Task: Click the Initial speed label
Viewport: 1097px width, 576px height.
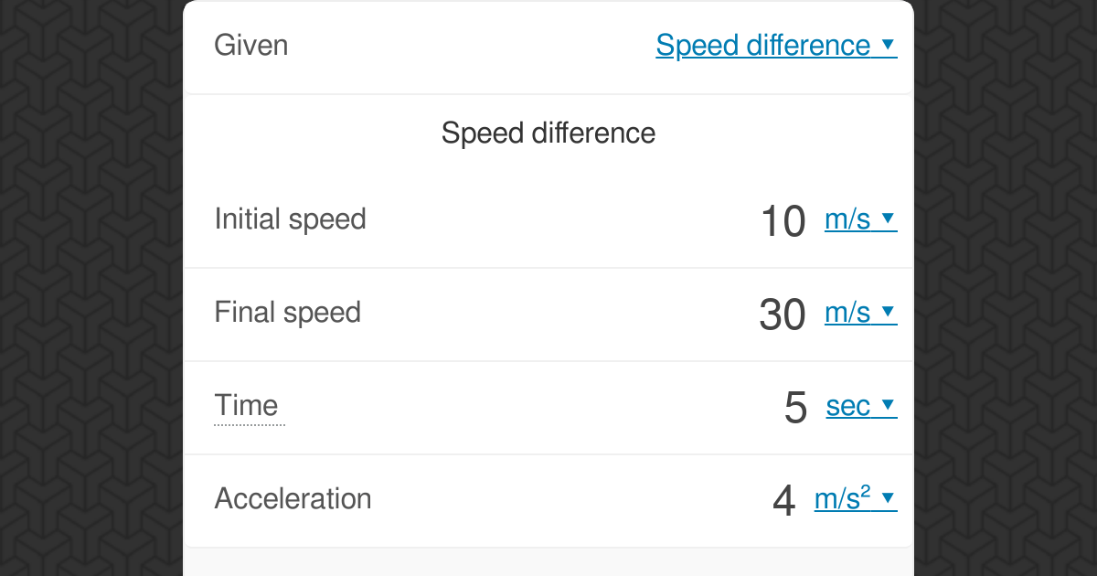Action: click(x=290, y=219)
